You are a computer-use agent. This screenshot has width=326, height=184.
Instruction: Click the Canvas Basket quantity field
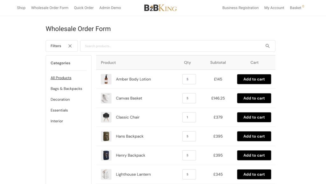click(x=189, y=98)
